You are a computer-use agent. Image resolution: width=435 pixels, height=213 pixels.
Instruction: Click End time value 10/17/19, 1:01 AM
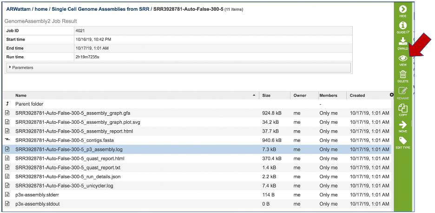click(x=92, y=48)
